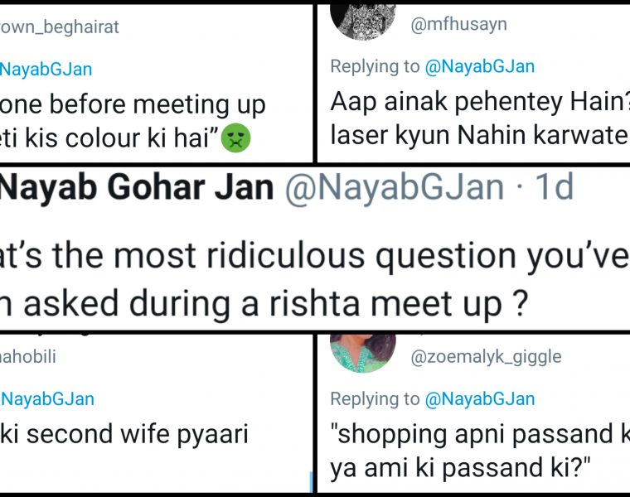Click NayabGJan mention above "second wife" reply

pos(47,398)
